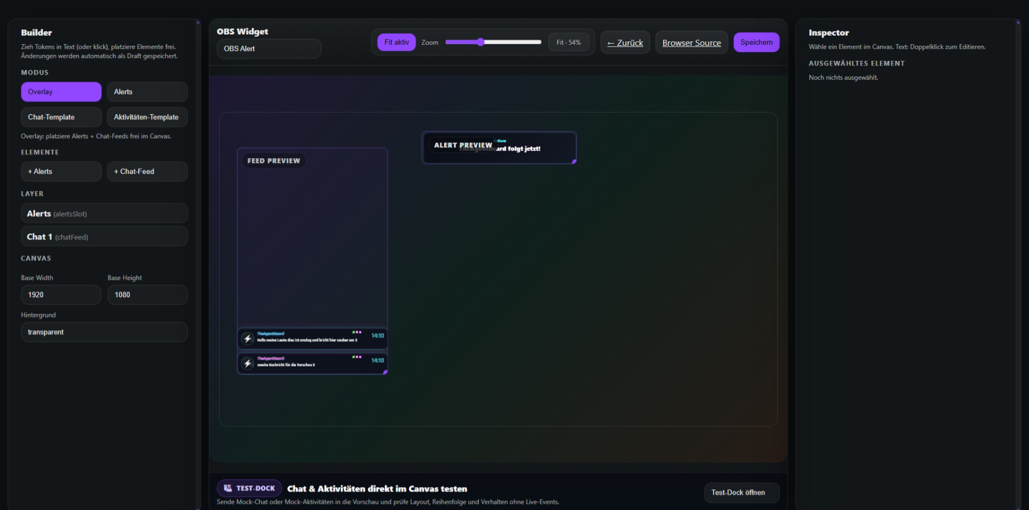Click the Base Height field showing 1080
1029x510 pixels.
tap(147, 295)
